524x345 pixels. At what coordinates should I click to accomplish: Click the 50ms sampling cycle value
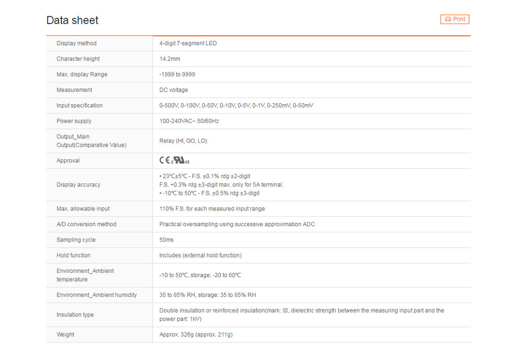(167, 240)
